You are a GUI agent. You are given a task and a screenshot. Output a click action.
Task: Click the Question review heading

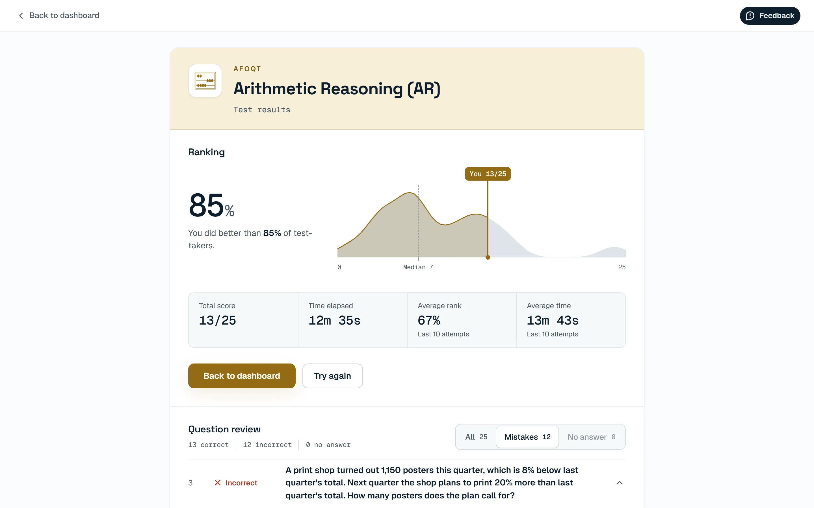224,429
